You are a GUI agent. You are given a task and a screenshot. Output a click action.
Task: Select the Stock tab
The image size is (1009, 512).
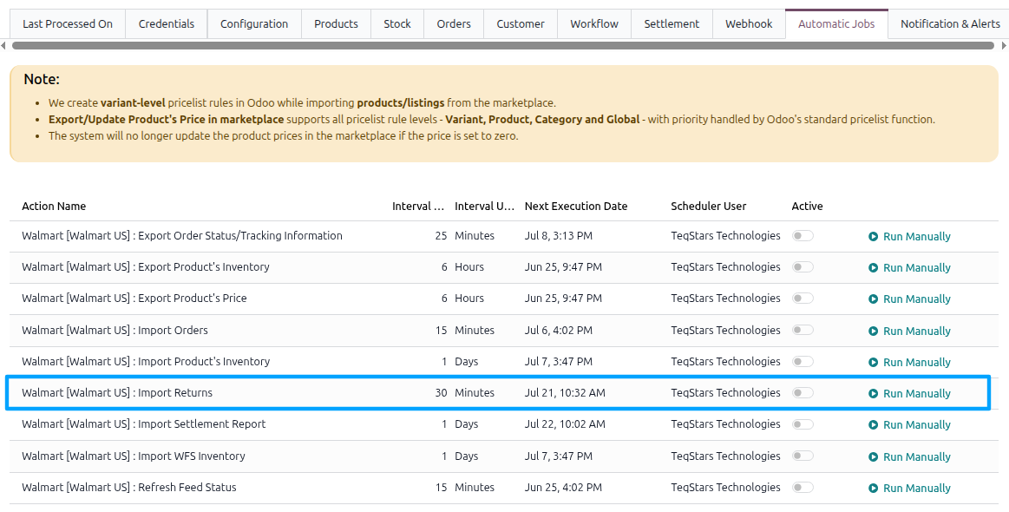click(x=397, y=23)
